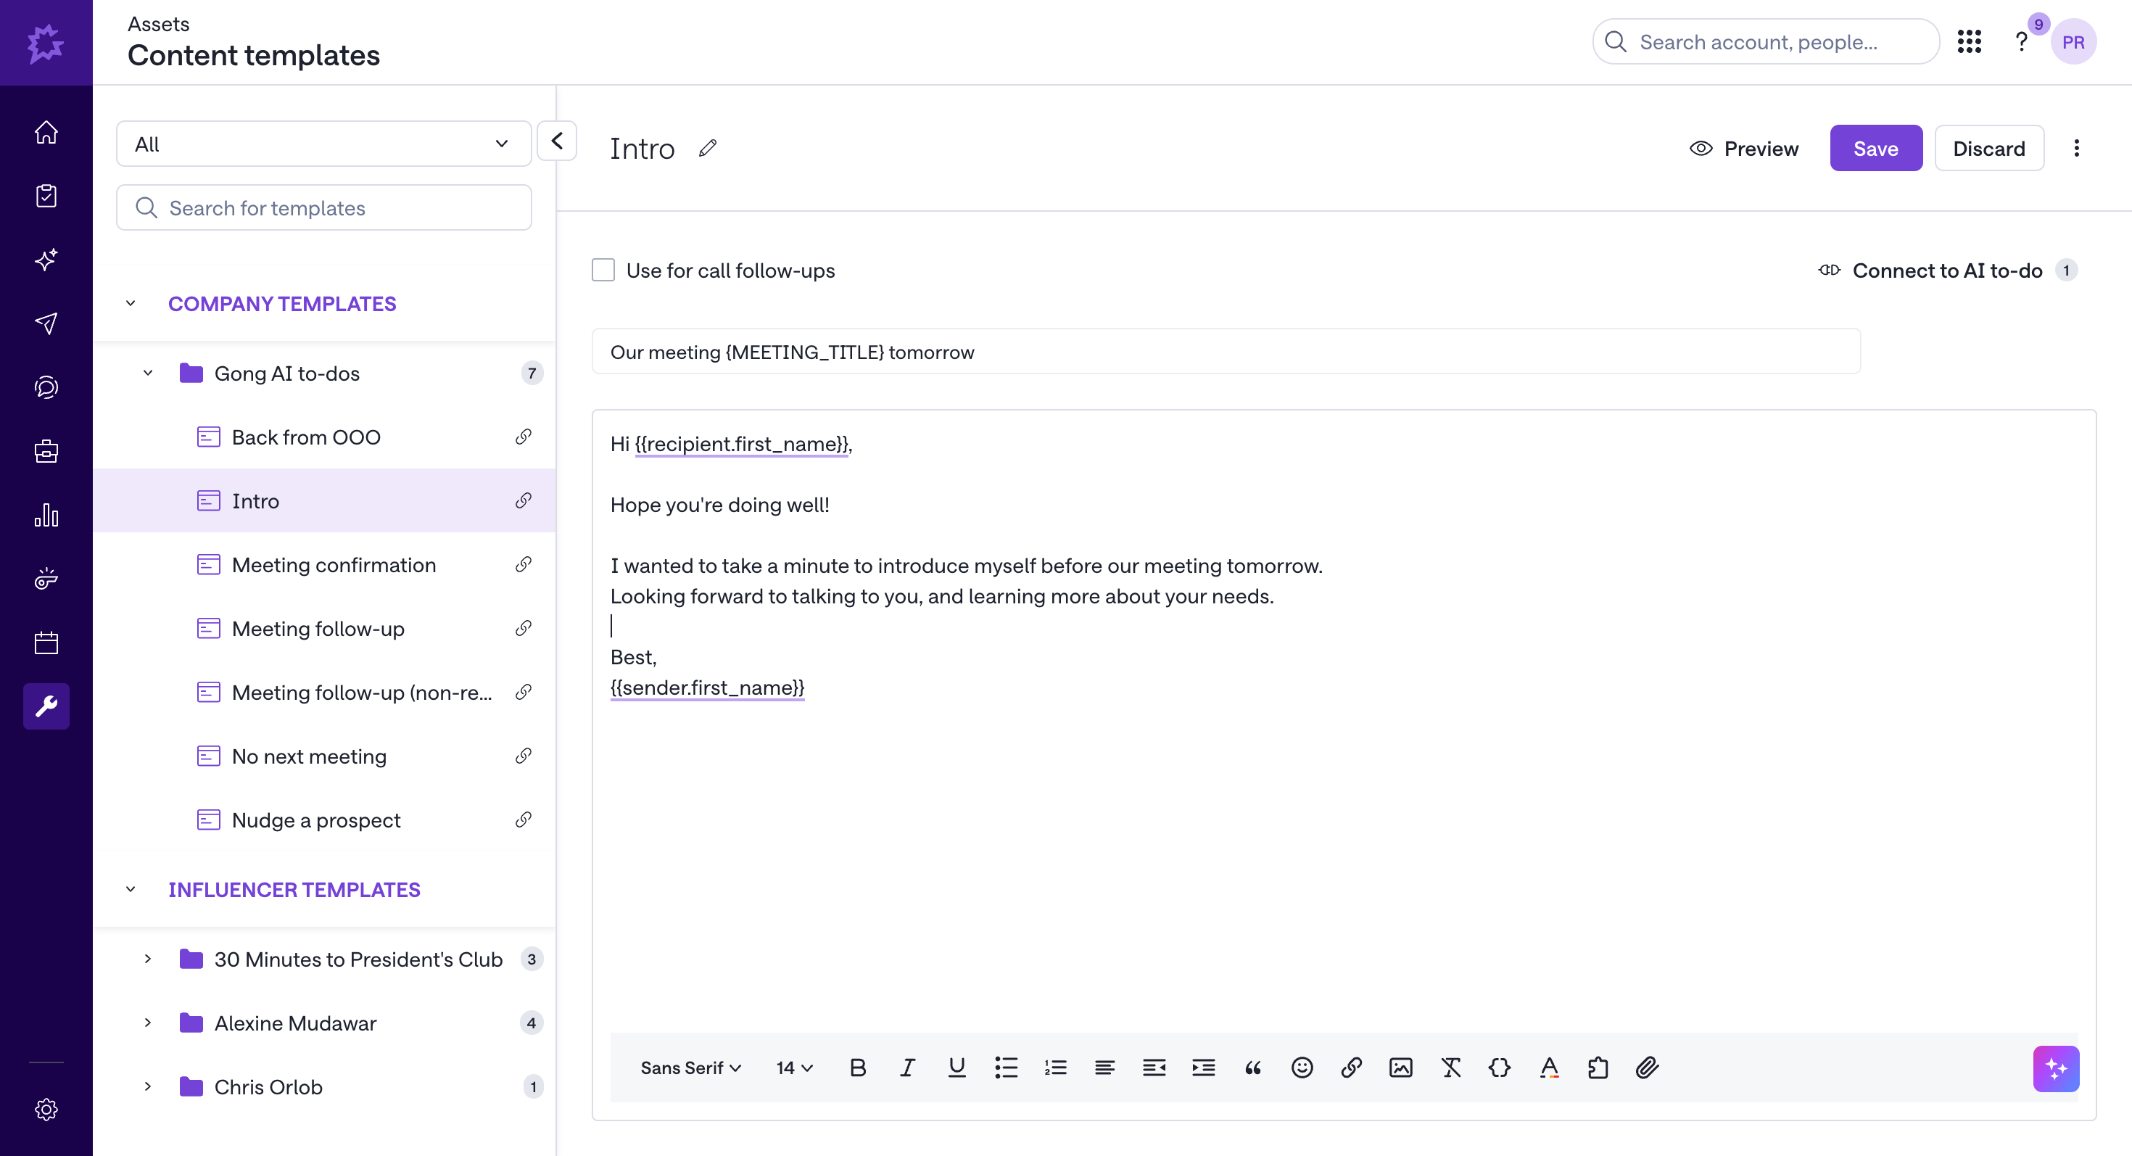The width and height of the screenshot is (2132, 1156).
Task: Focus the Search for templates field
Action: pos(323,207)
